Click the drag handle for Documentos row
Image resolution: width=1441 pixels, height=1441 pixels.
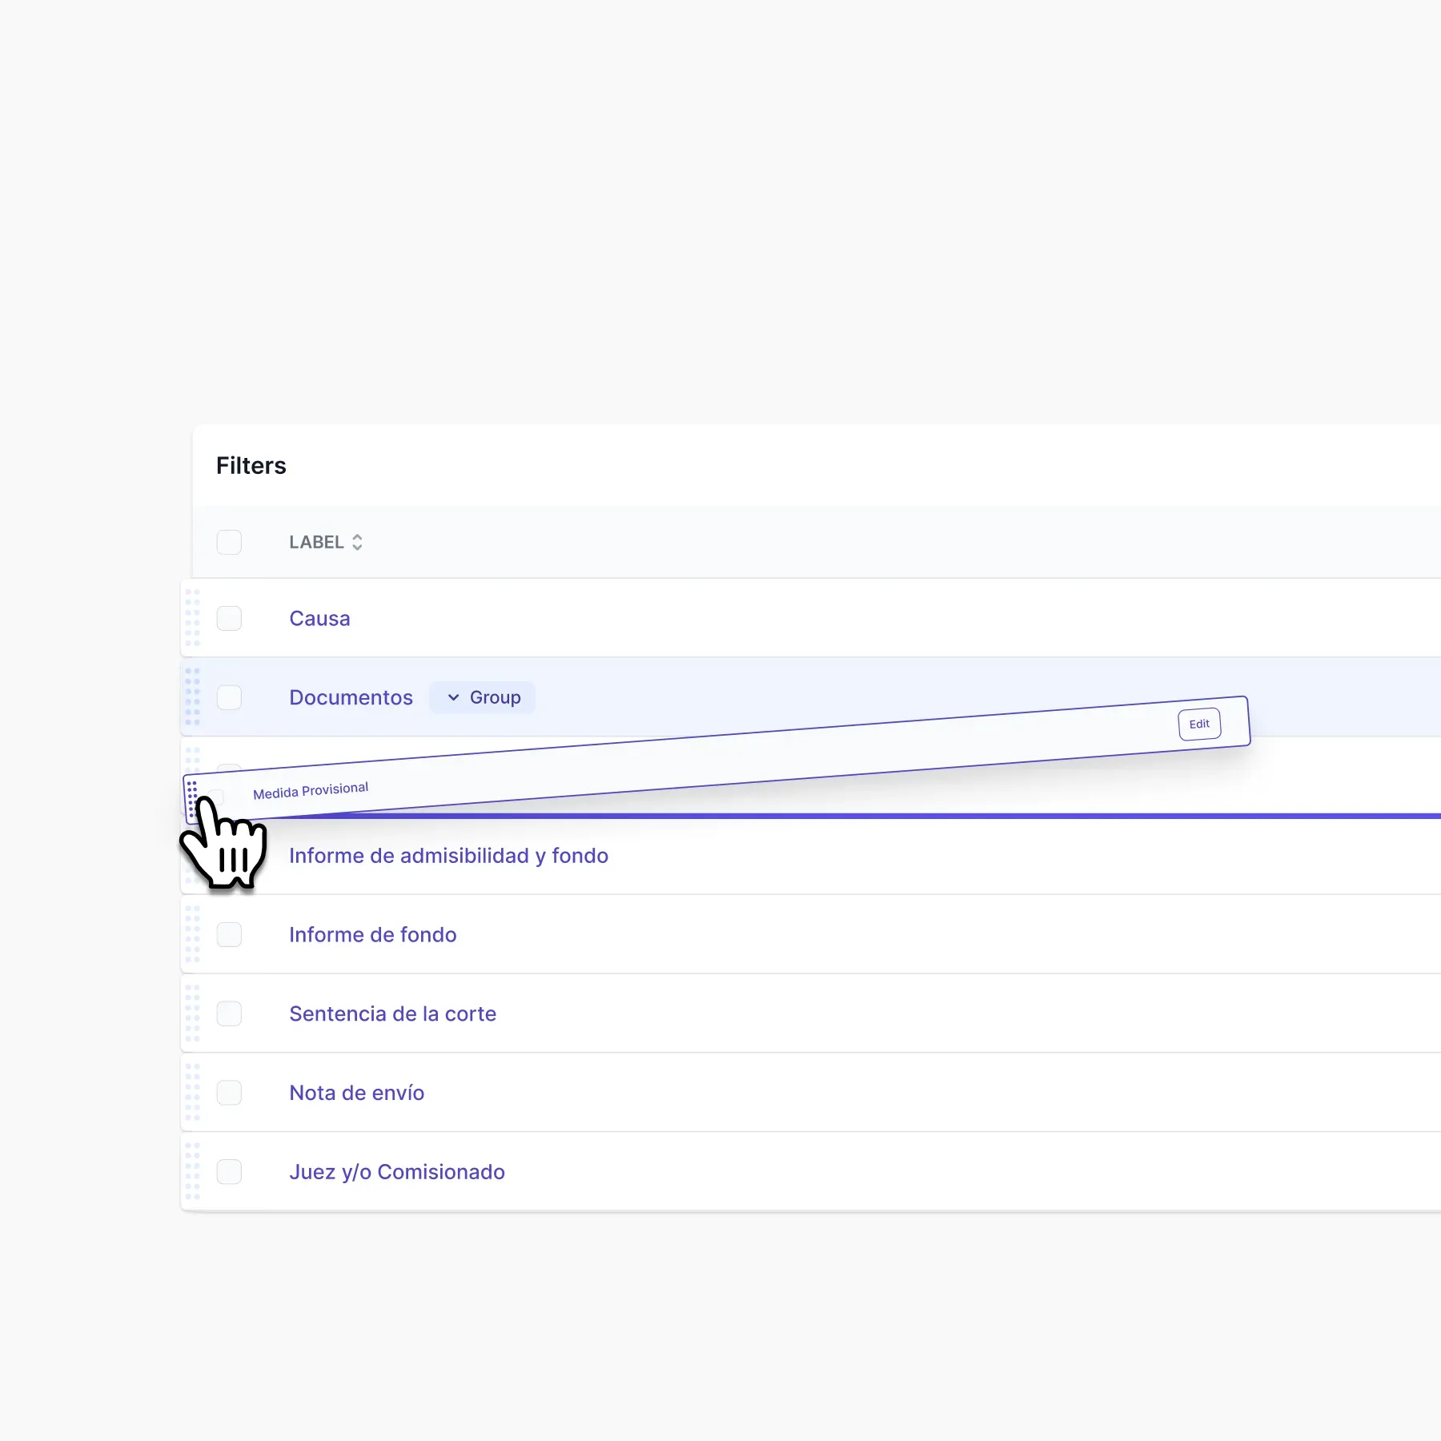192,696
